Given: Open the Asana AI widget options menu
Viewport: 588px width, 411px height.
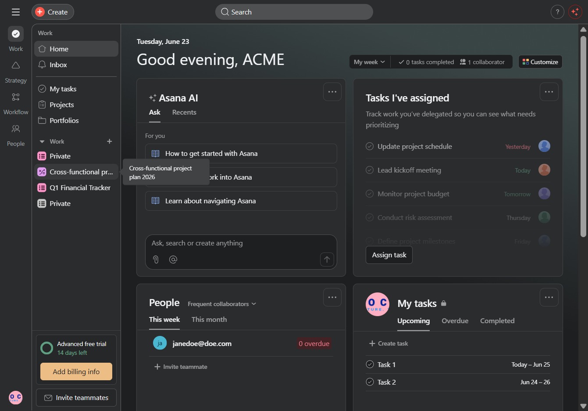Looking at the screenshot, I should 332,92.
